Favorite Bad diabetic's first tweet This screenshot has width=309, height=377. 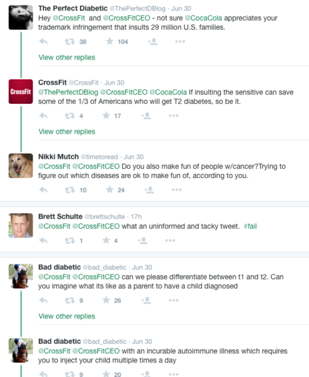106,300
